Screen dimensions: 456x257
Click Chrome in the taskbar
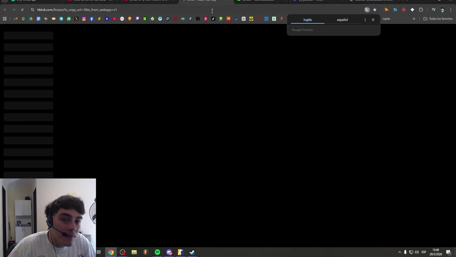point(111,252)
